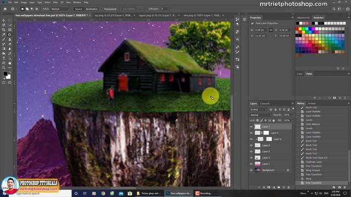
Task: Select the Eraser tool
Action: click(10, 44)
